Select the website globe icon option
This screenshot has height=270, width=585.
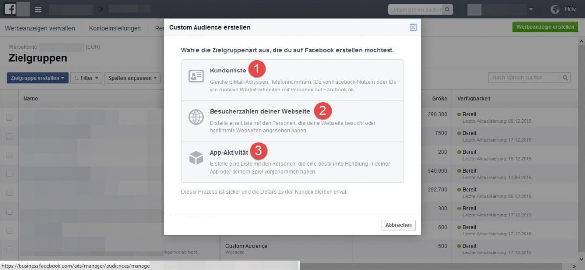(196, 117)
